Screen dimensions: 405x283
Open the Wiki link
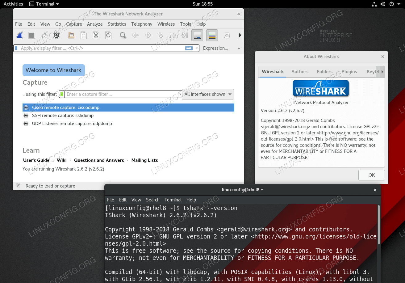[62, 160]
